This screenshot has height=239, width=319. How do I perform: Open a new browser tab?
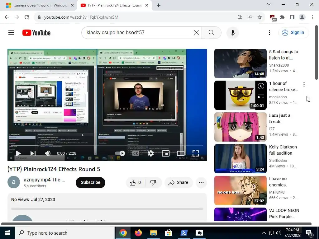point(159,5)
